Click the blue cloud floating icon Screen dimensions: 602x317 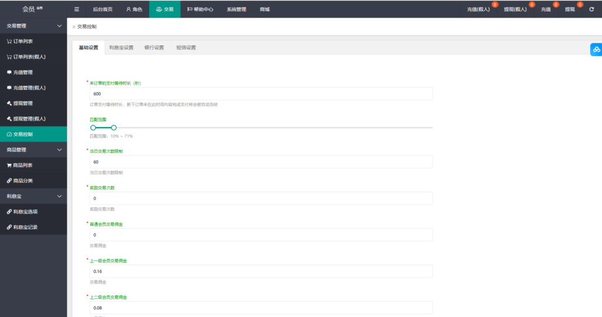click(596, 49)
